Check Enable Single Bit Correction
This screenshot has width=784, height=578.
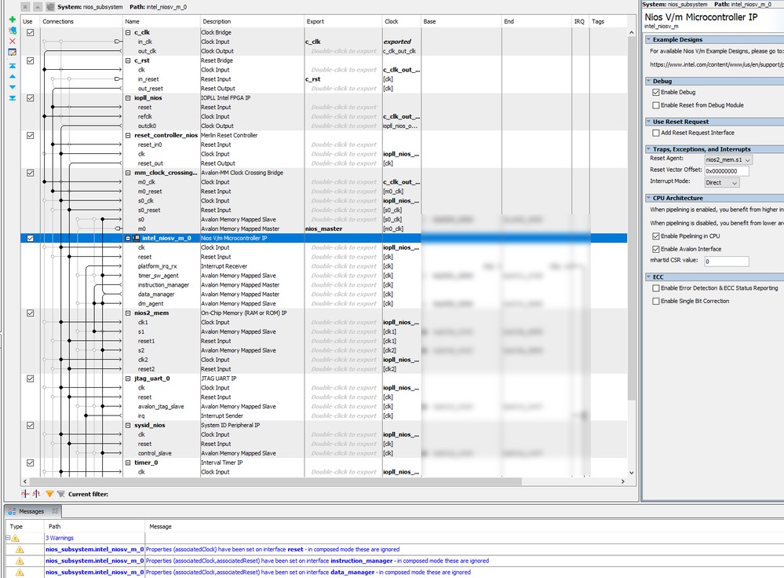pos(656,301)
